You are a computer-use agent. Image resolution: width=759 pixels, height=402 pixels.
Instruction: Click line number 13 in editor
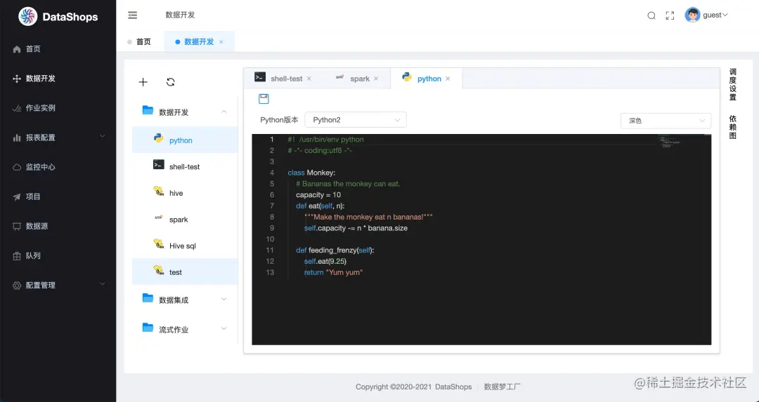click(x=270, y=272)
